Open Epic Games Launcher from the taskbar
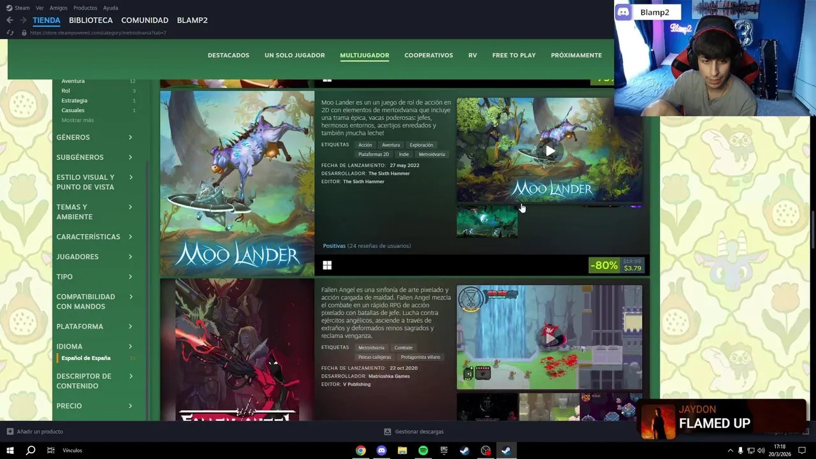This screenshot has width=816, height=459. (444, 451)
